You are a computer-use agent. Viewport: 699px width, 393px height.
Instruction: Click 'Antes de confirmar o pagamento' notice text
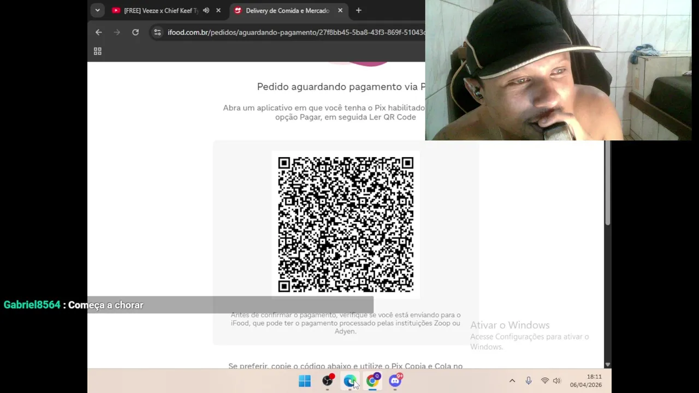pyautogui.click(x=346, y=323)
